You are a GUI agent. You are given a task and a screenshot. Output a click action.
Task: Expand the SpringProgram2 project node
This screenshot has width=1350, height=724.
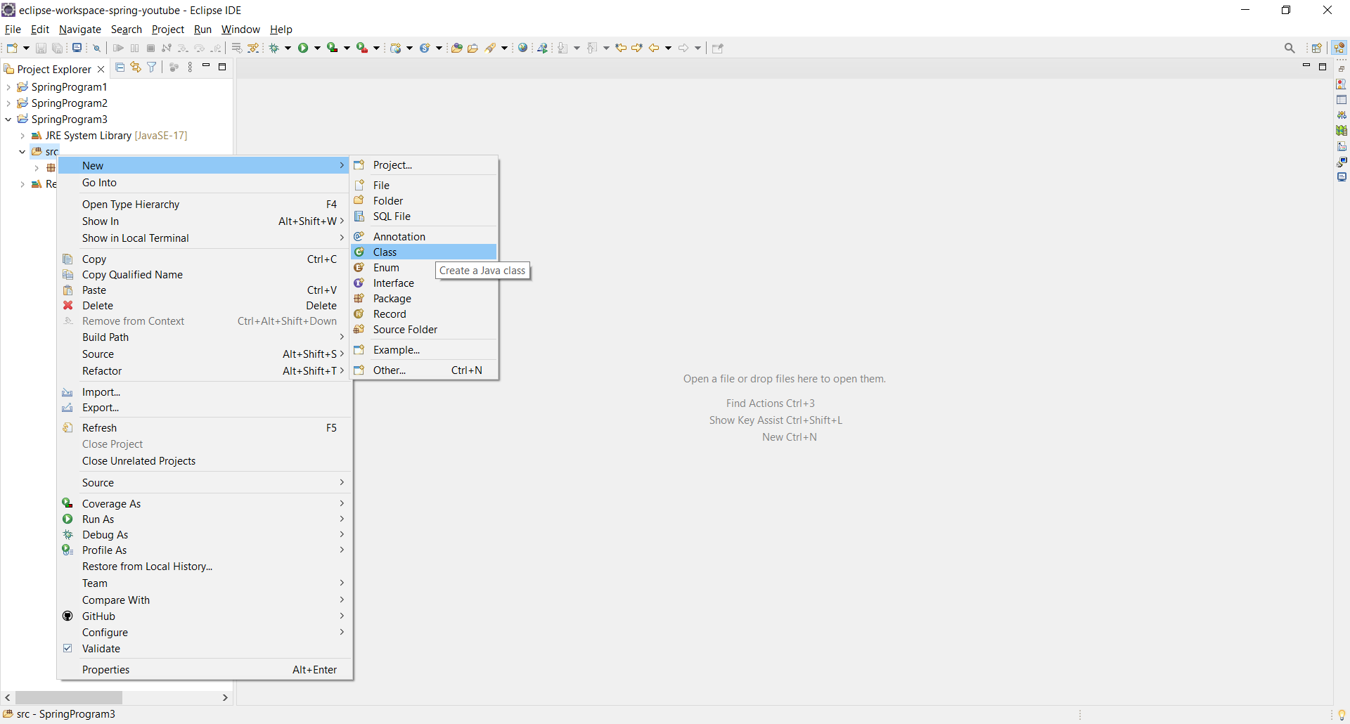click(x=8, y=103)
